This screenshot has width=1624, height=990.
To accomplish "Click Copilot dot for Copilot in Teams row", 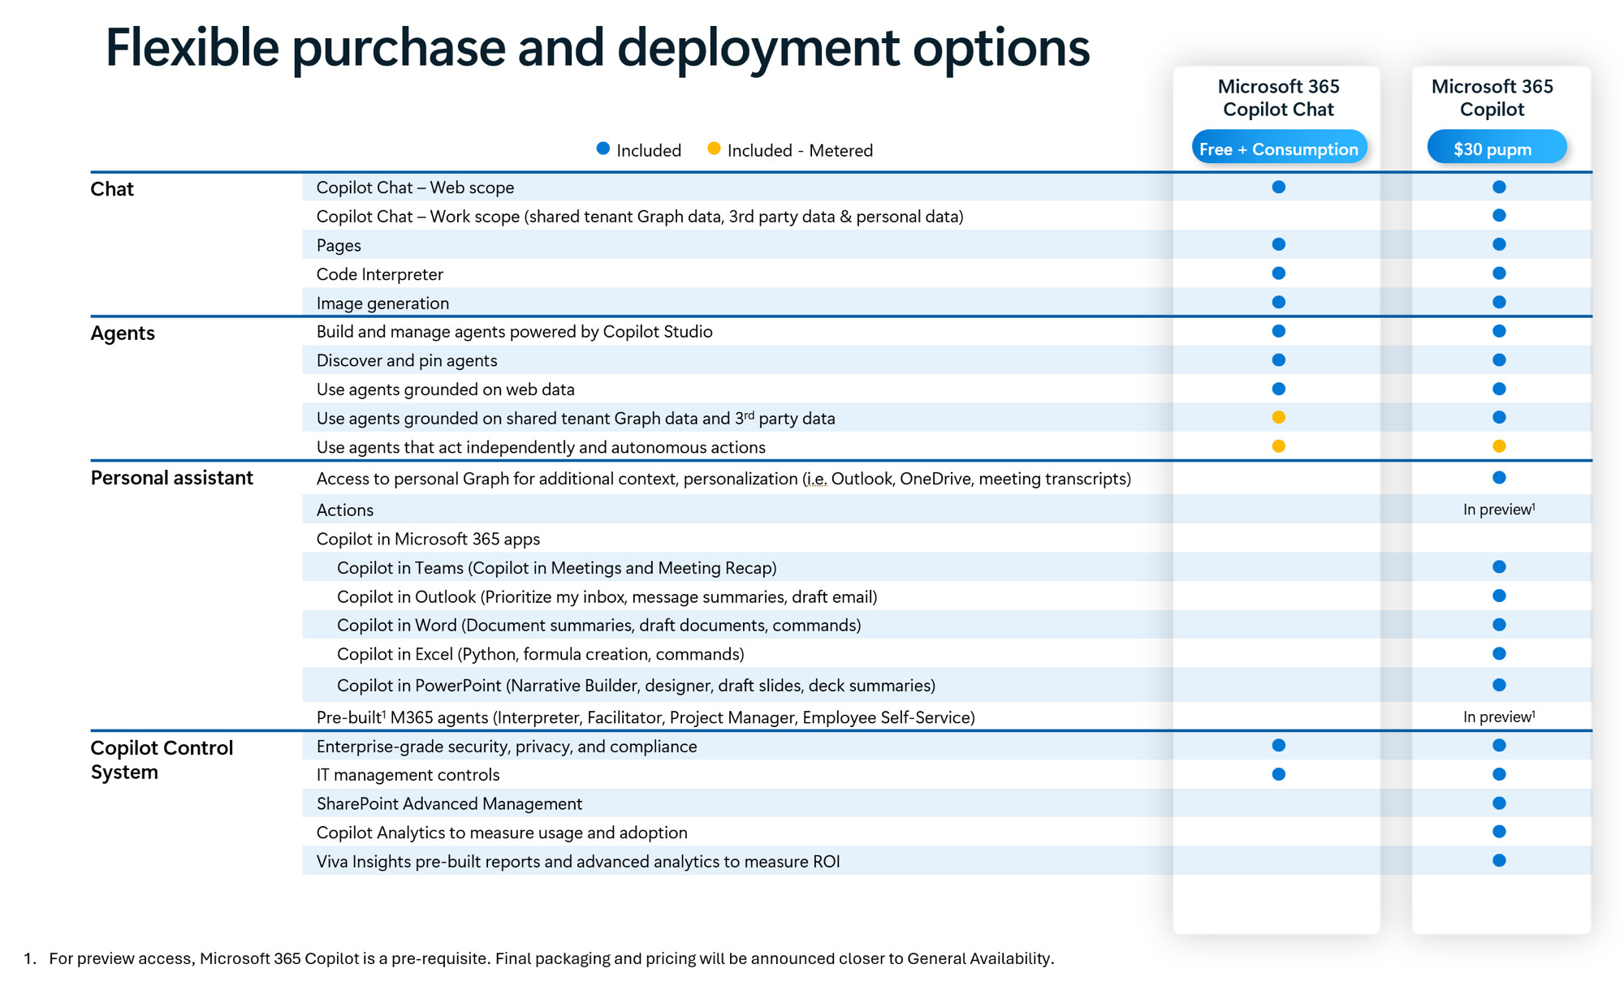I will (1499, 567).
